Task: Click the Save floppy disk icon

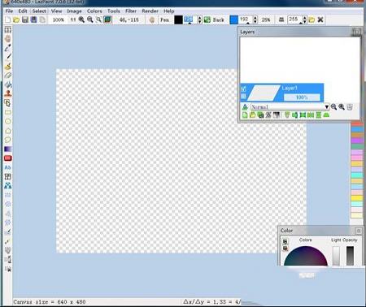Action: (x=25, y=19)
